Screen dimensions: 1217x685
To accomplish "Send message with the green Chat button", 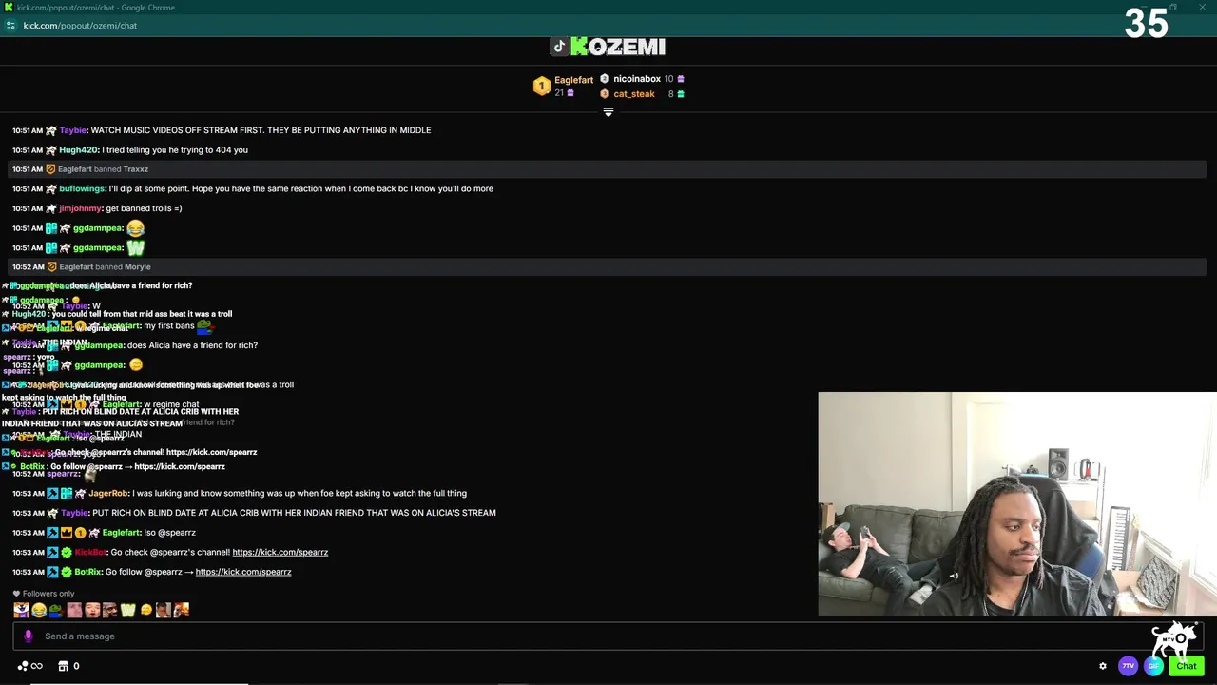I will [1187, 666].
